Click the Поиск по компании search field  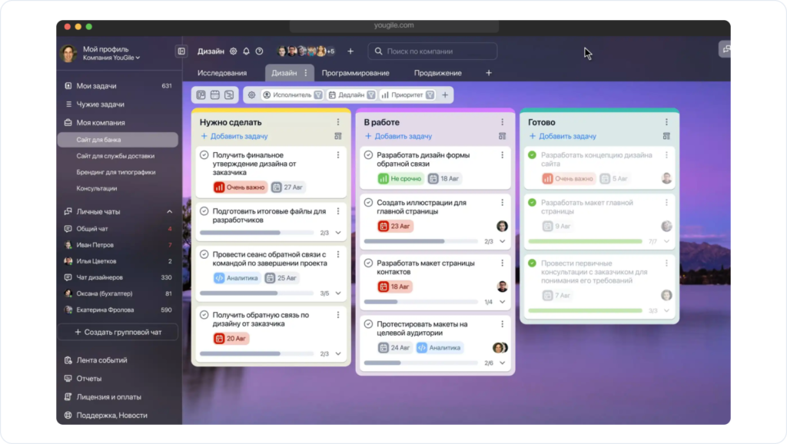click(x=433, y=51)
